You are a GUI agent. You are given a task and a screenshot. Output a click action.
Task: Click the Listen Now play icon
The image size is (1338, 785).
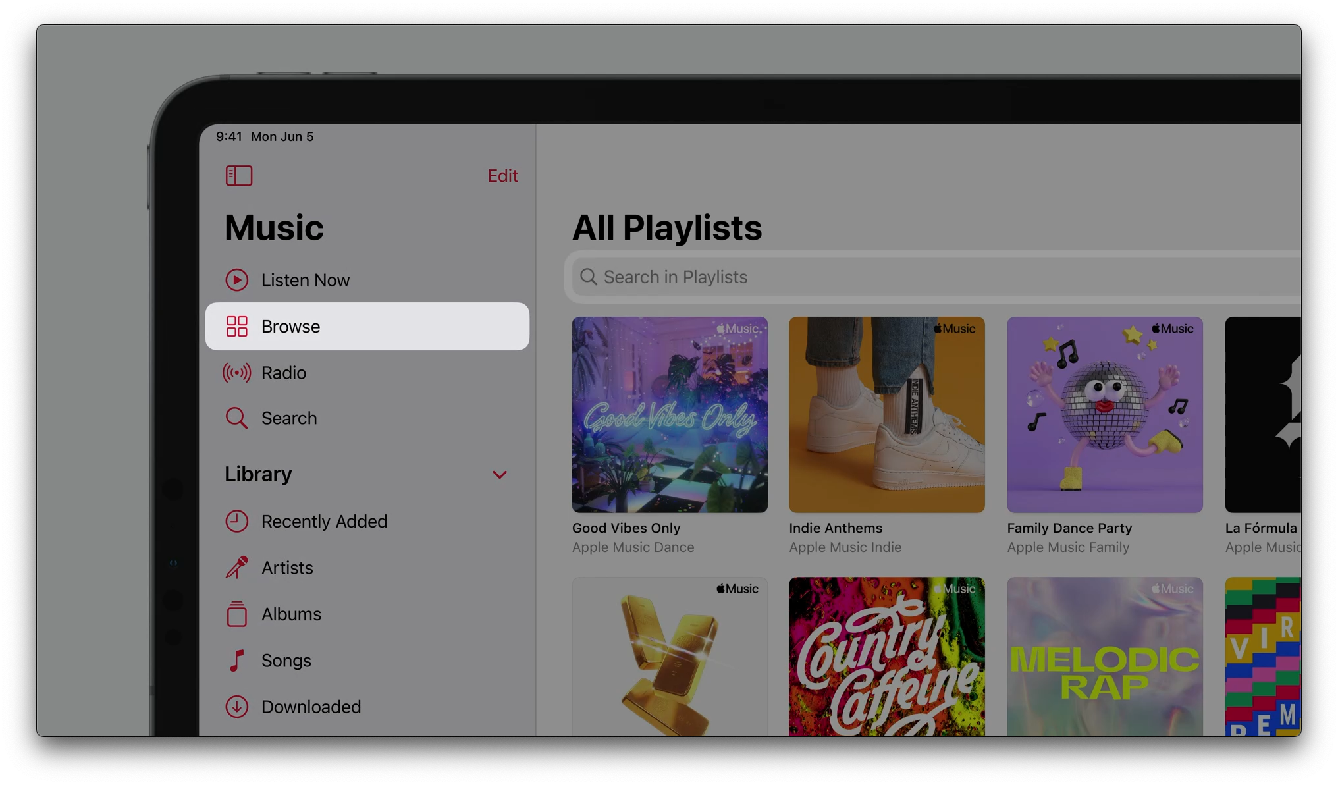[x=236, y=280]
